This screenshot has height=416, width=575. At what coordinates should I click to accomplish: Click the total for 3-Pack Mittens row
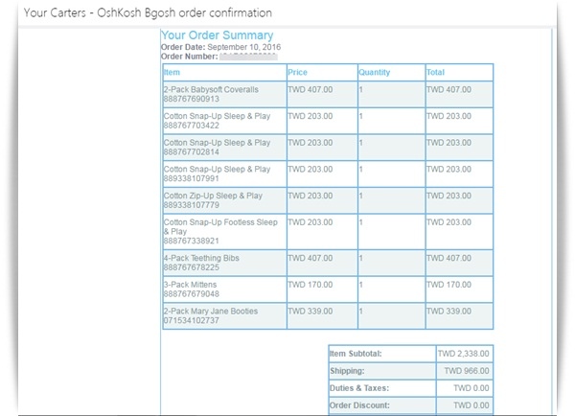[448, 285]
